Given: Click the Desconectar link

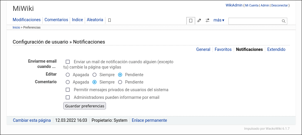Looking at the screenshot, I should pyautogui.click(x=279, y=5).
